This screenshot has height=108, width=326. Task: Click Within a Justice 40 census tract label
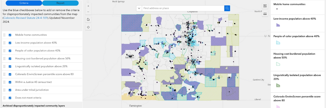click(33, 82)
